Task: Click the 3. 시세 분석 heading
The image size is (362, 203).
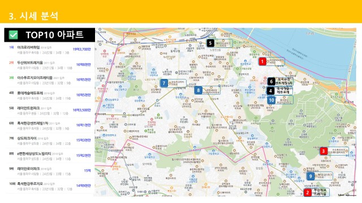Action: coord(33,16)
